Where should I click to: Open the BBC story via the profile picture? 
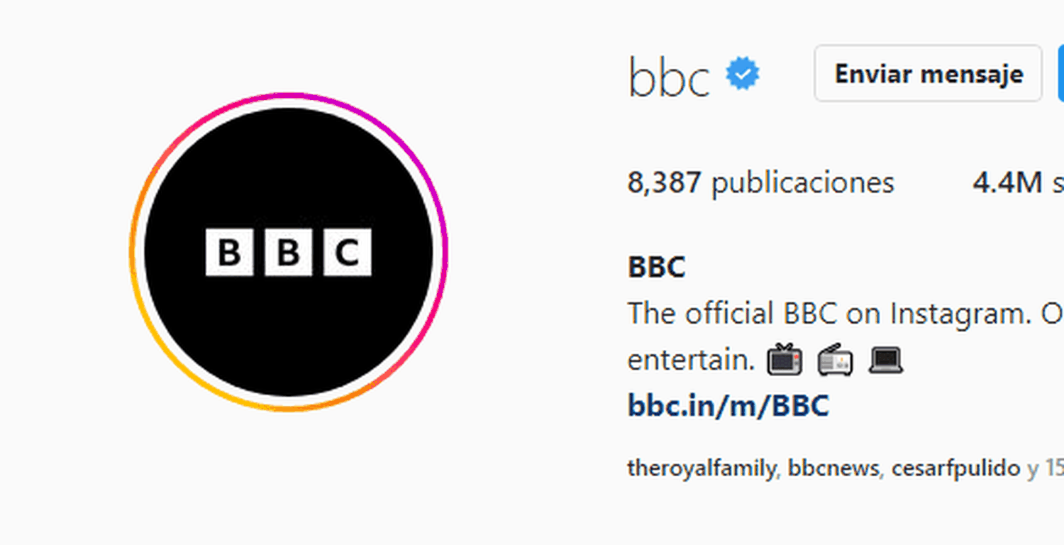point(288,252)
